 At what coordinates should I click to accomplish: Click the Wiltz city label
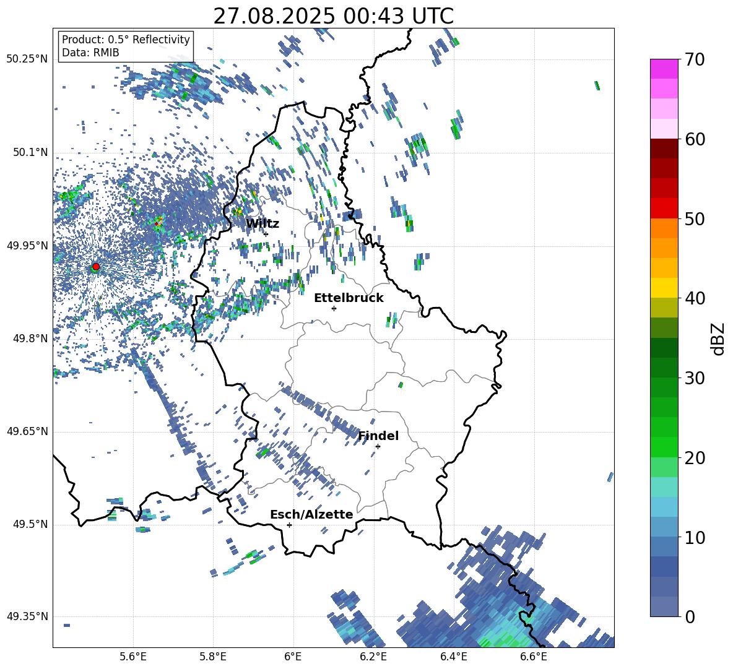[262, 224]
